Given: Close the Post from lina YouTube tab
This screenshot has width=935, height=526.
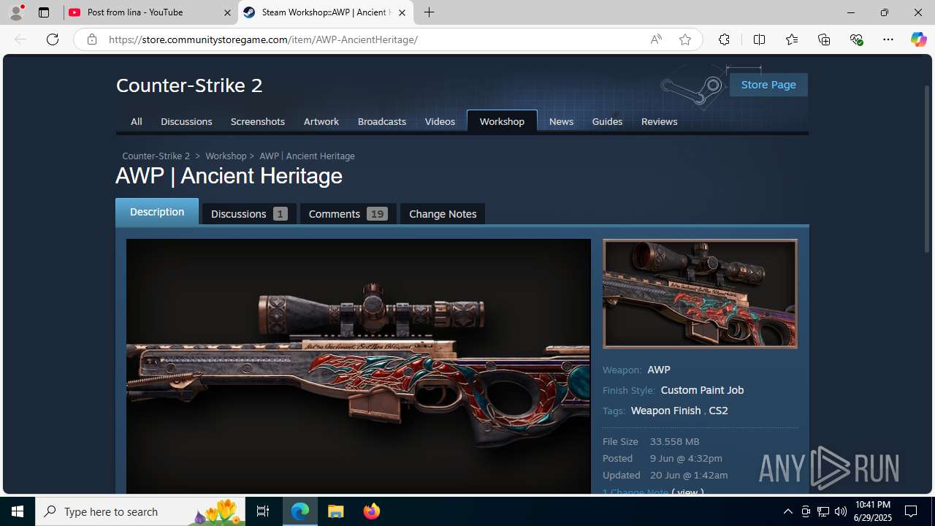Looking at the screenshot, I should pos(226,12).
